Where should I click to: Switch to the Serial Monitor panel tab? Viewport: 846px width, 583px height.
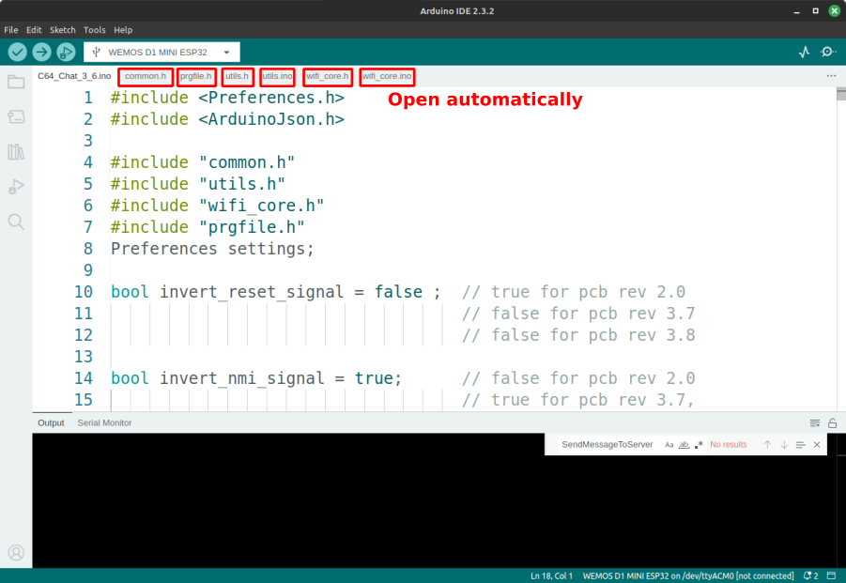104,422
